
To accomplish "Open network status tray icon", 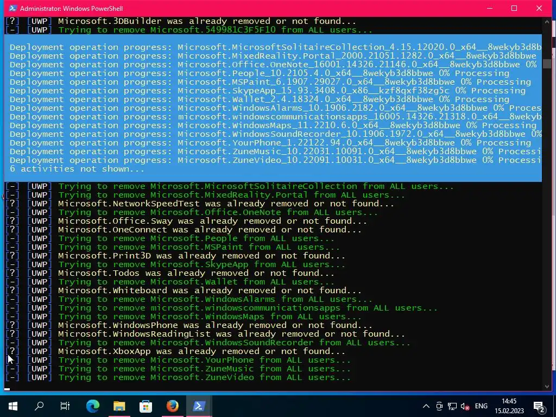I will 452,406.
